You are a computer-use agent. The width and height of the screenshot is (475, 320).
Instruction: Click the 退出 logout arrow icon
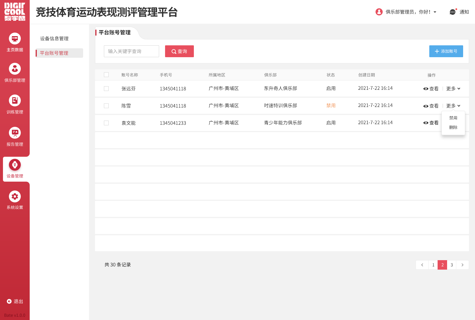point(9,301)
